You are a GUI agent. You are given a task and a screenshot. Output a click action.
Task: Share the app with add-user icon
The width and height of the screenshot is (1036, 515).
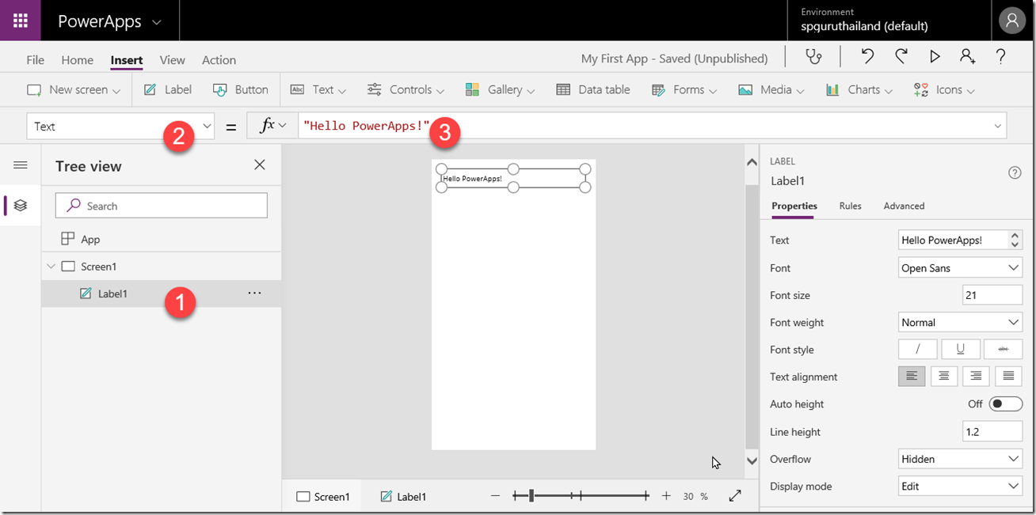[x=967, y=57]
